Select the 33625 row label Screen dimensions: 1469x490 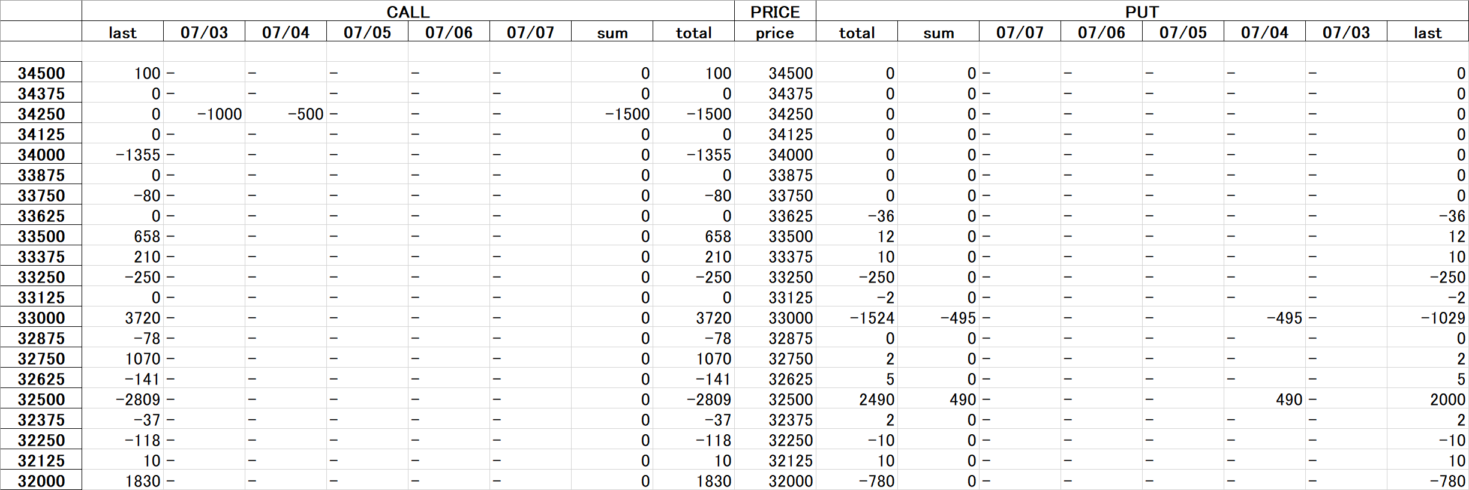41,215
